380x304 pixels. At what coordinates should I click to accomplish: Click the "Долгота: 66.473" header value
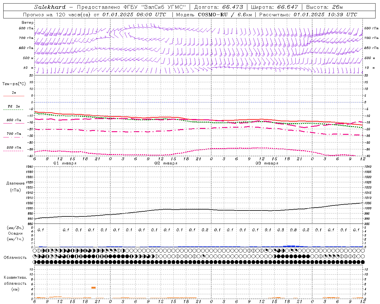(x=218, y=7)
